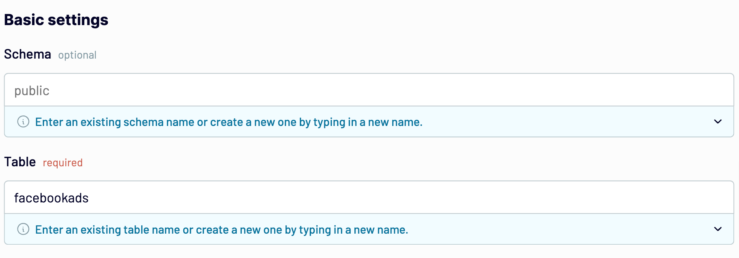Click the 'optional' tag beside Schema
The image size is (739, 258).
tap(77, 55)
